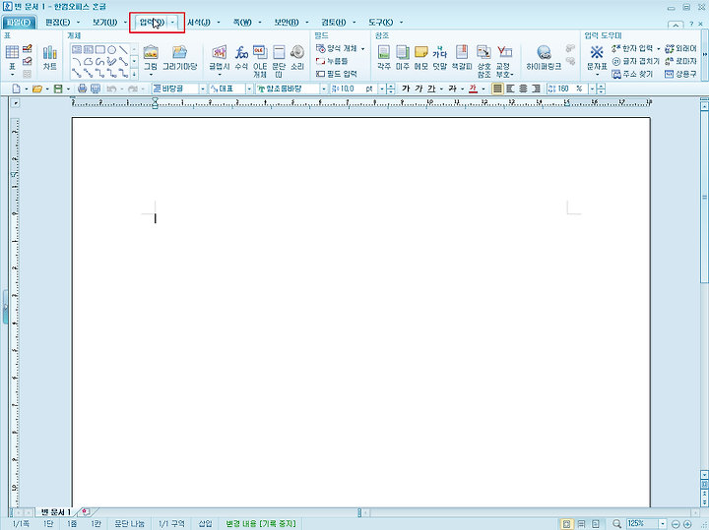This screenshot has height=530, width=709.
Task: Select the rectangle shape tool
Action: point(99,49)
